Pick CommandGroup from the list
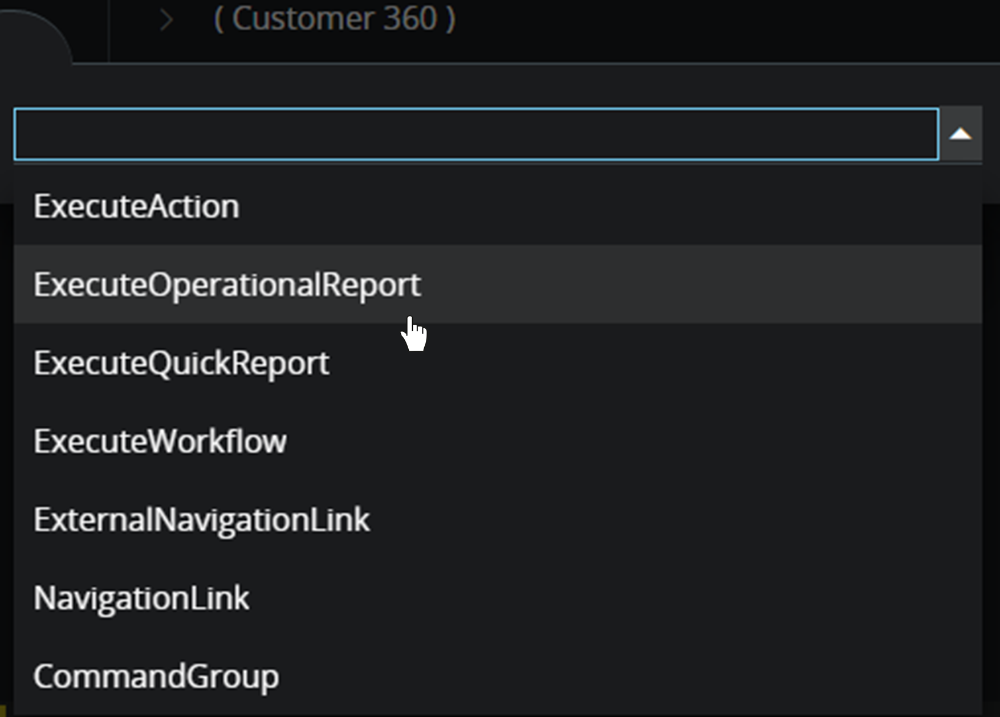This screenshot has width=1000, height=717. pos(156,677)
